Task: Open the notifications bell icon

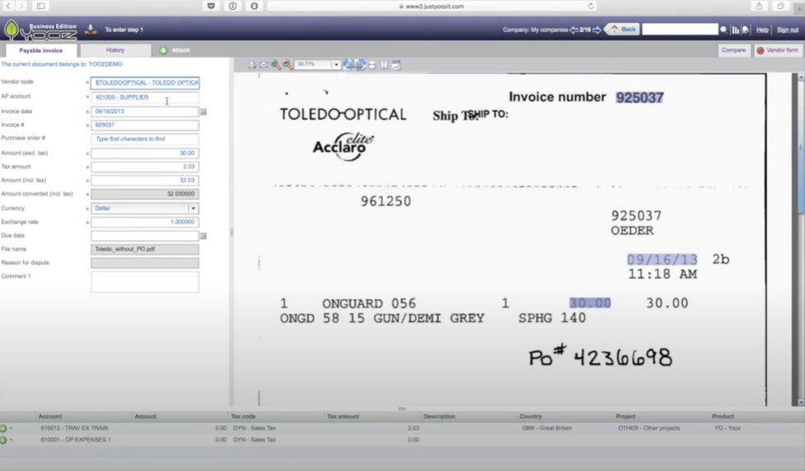Action: 746,30
